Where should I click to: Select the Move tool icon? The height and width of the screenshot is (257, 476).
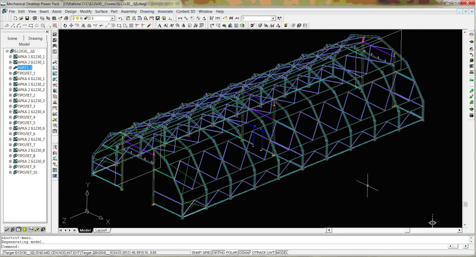point(71,25)
